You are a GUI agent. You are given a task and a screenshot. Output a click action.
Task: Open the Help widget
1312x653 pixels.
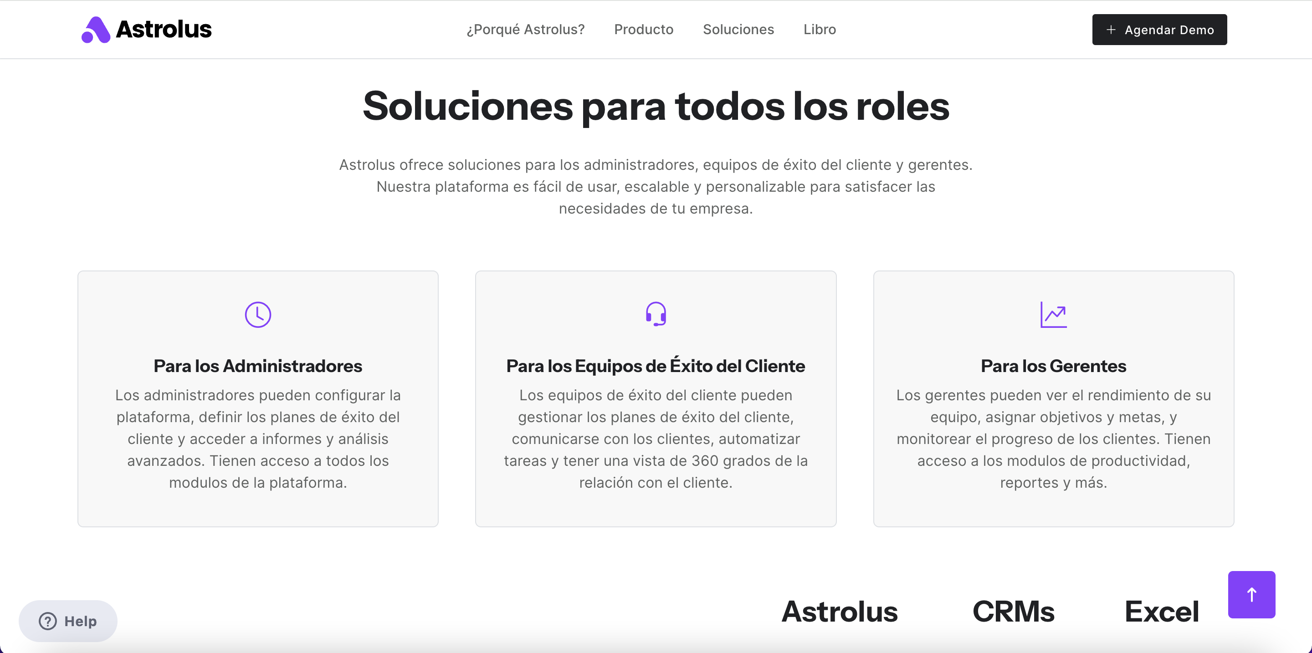click(68, 621)
